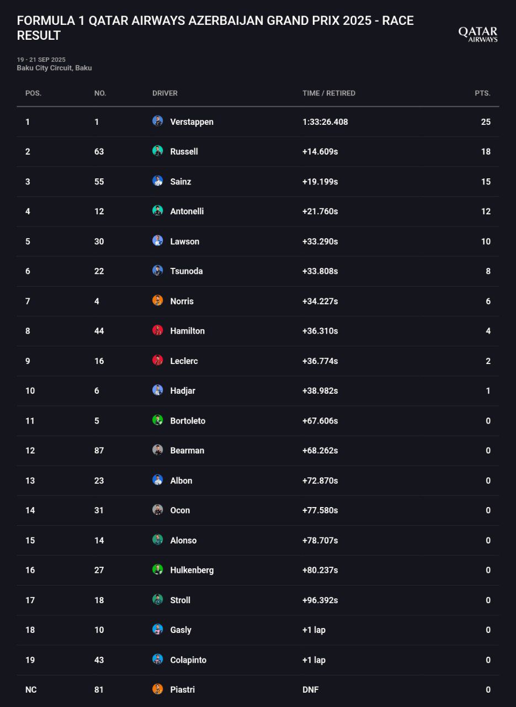Click Sainz's blue avatar icon
The image size is (516, 707).
tap(158, 181)
